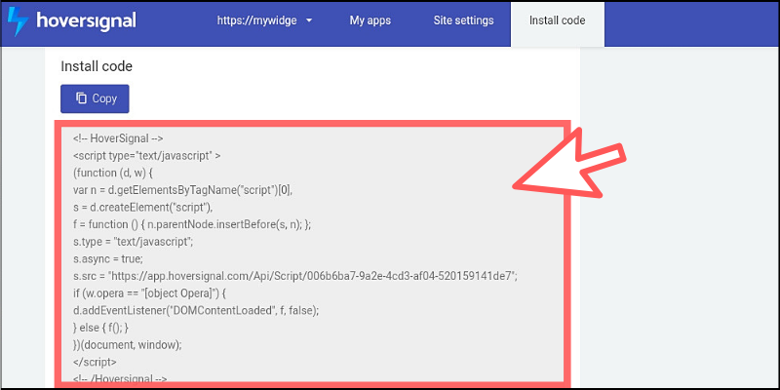The image size is (780, 390).
Task: Open Site settings tab
Action: click(x=464, y=20)
